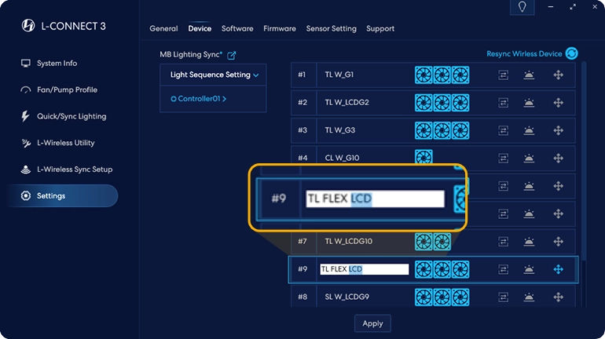
Task: Click the L-CONNECT 3 logo icon
Action: point(28,26)
